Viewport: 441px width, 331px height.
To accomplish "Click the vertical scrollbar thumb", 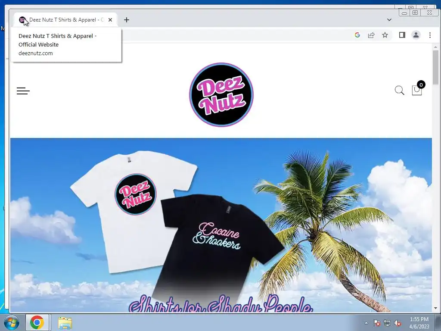I will [x=436, y=67].
